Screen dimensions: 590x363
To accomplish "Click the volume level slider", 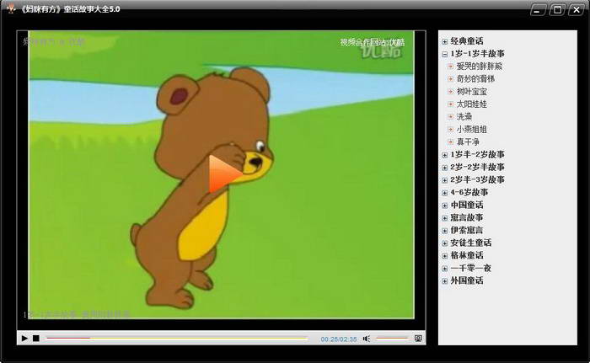I will tap(392, 339).
